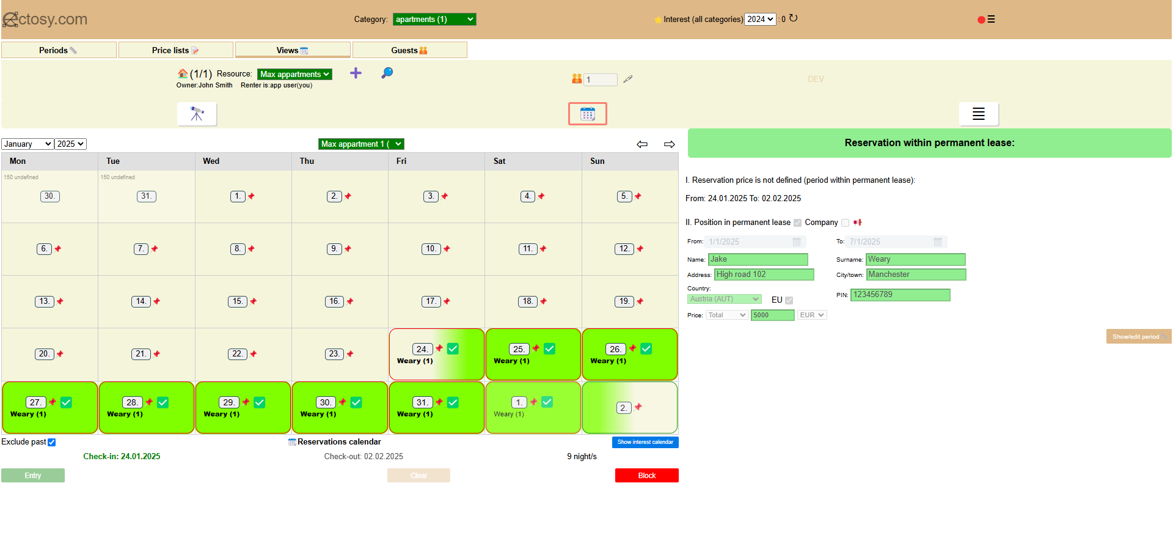Uncheck the day 24 reservation checkbox
The image size is (1173, 557).
click(453, 349)
